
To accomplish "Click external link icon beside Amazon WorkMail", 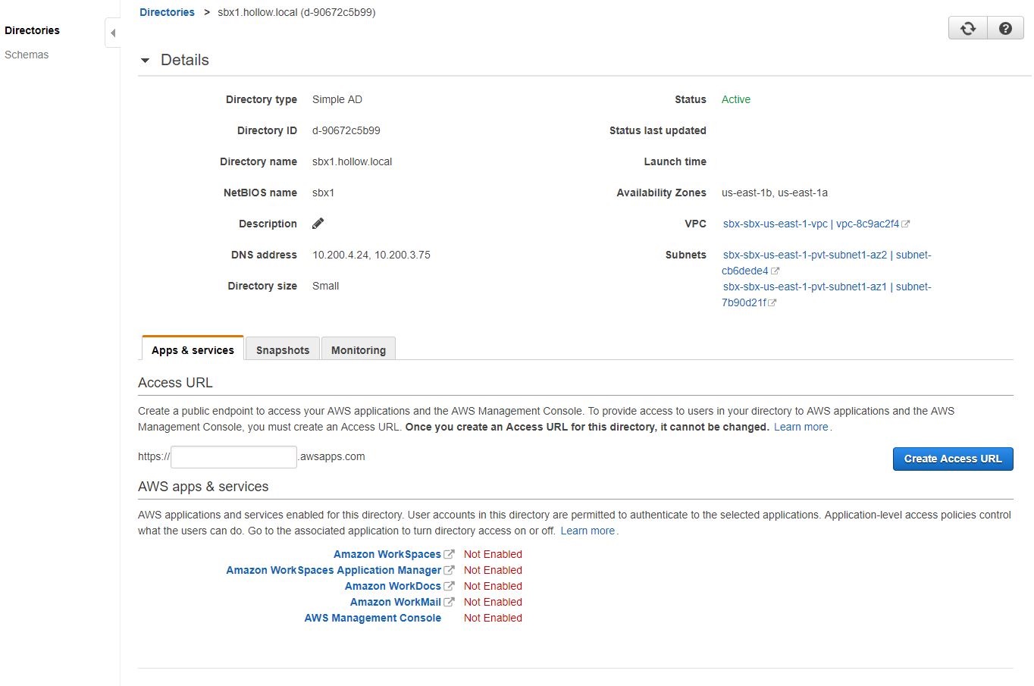I will (x=449, y=602).
